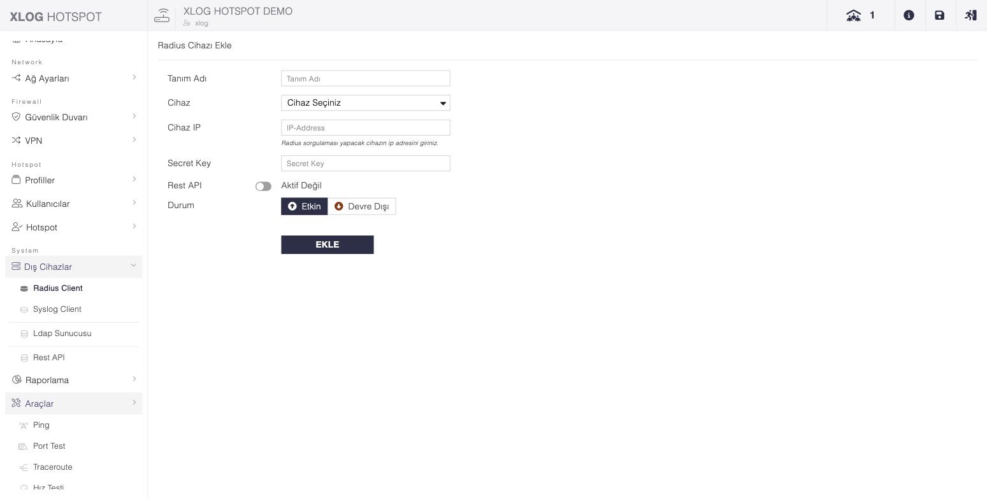The height and width of the screenshot is (499, 987).
Task: Click the Dış Cihazlar server icon
Action: (x=16, y=266)
